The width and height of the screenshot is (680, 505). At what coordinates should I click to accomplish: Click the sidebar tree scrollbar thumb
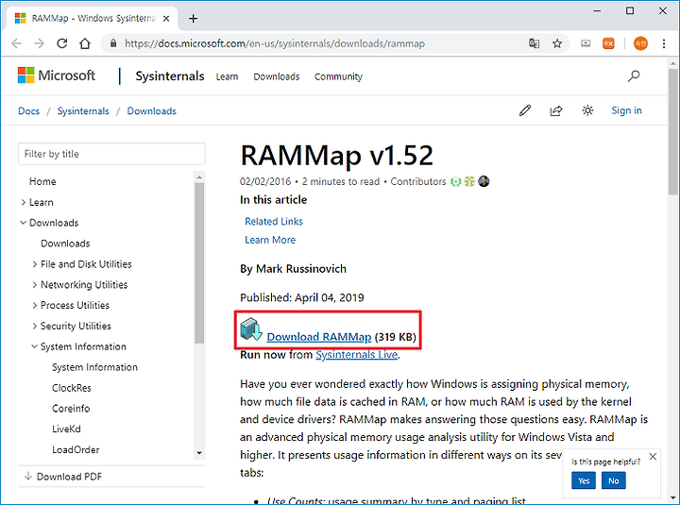coord(199,262)
